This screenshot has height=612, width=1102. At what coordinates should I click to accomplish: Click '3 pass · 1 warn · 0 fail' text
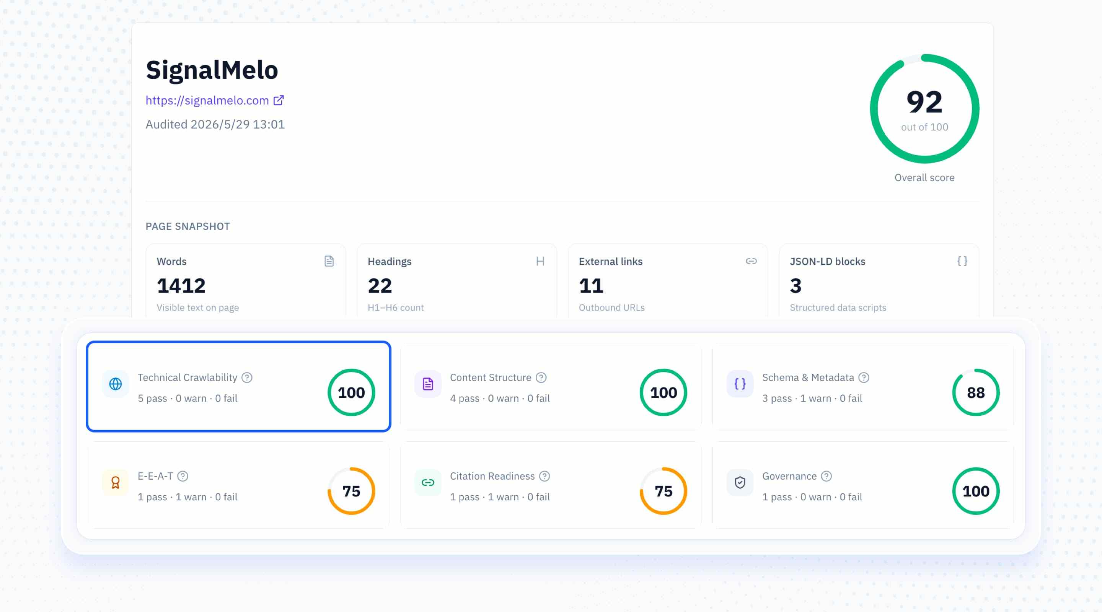[x=812, y=398]
